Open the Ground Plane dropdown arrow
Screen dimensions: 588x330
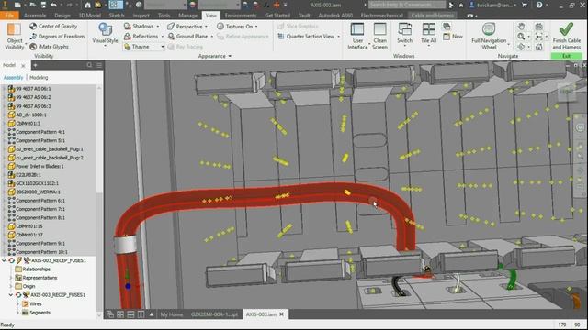pyautogui.click(x=212, y=37)
